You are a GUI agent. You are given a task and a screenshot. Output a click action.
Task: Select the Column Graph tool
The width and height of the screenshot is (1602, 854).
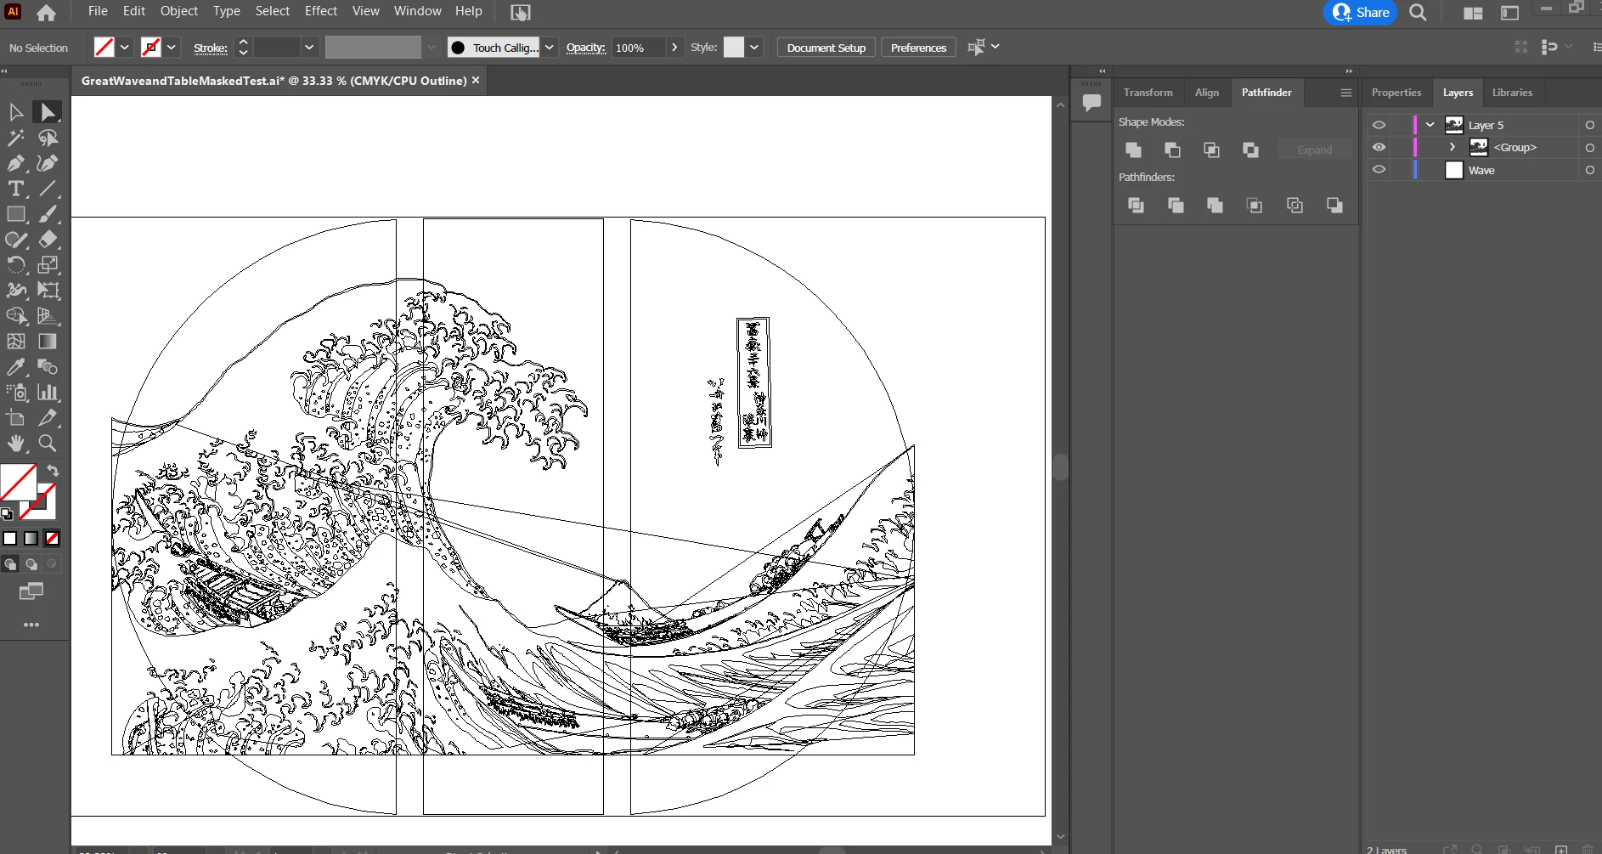48,393
